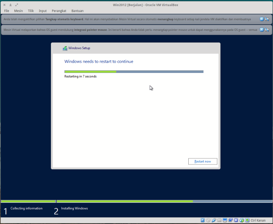This screenshot has height=224, width=273.
Task: Click the network status icon with globe arrows
Action: [x=241, y=220]
